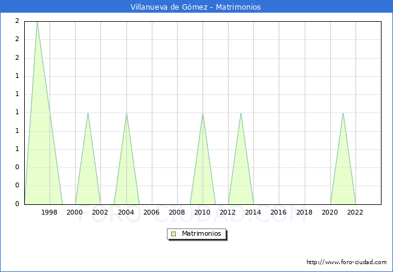
Task: Select the data peak at 2001
Action: tap(88, 113)
